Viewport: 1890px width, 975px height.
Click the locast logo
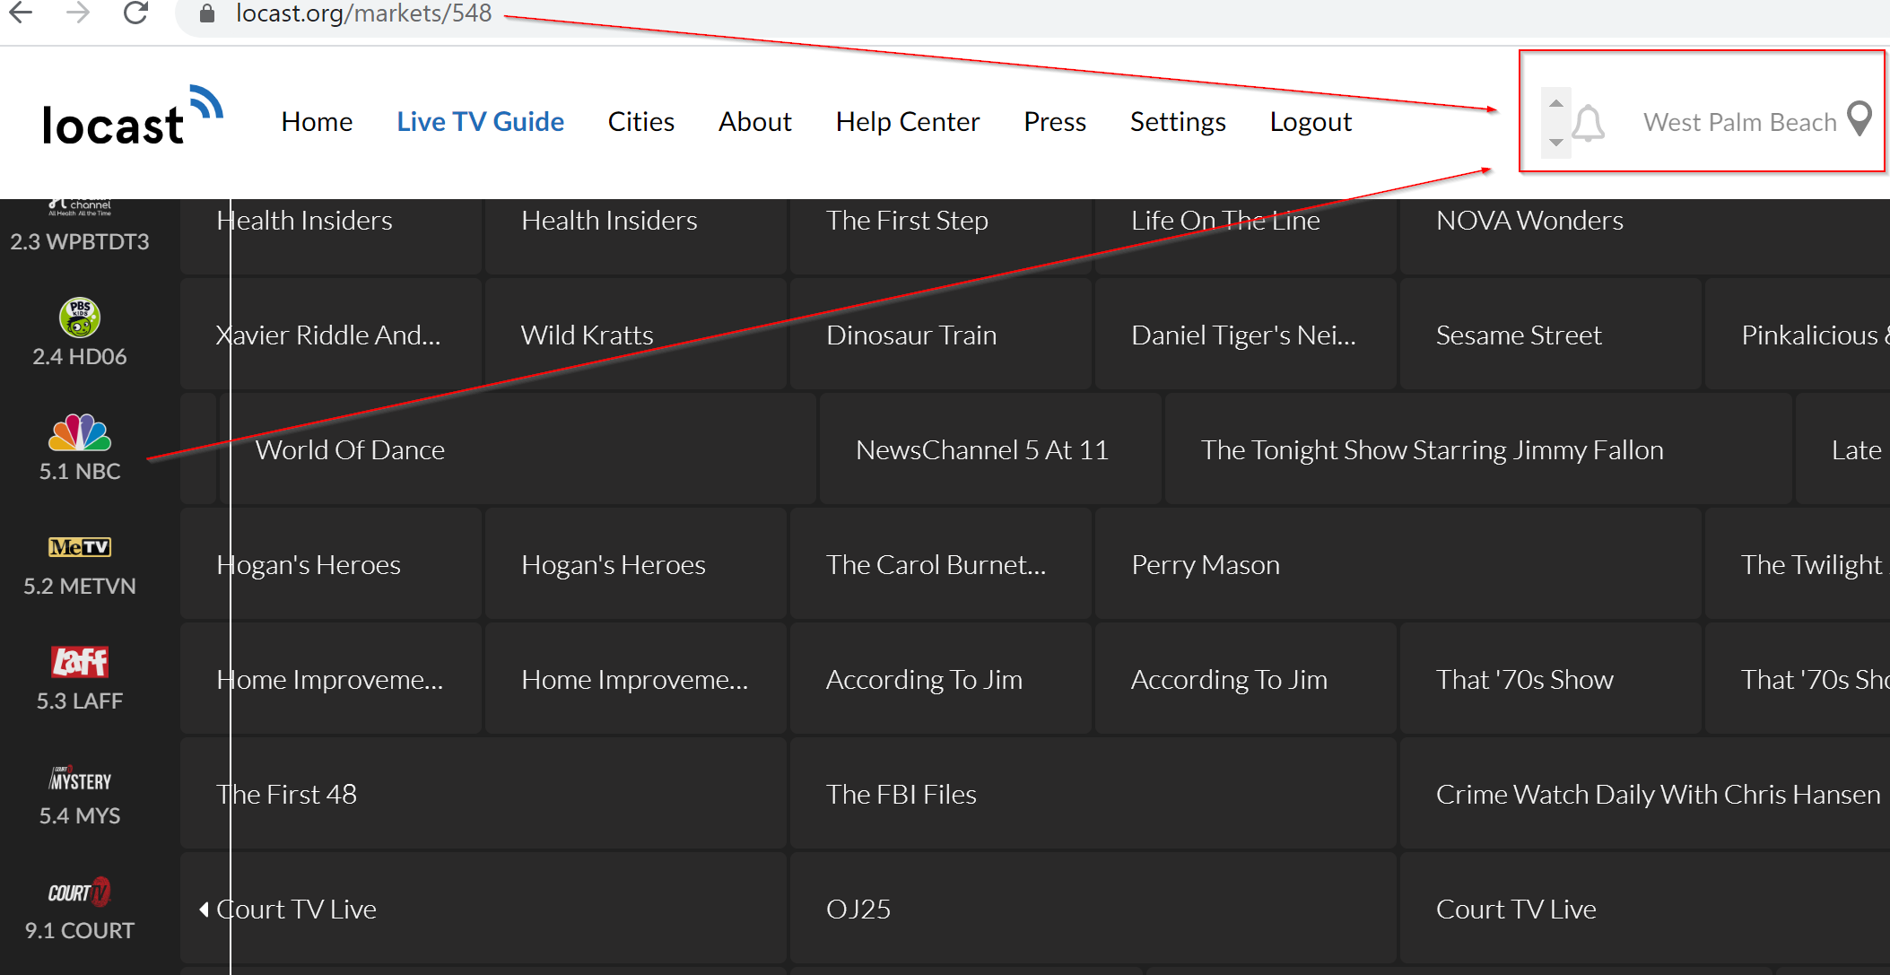click(x=132, y=118)
